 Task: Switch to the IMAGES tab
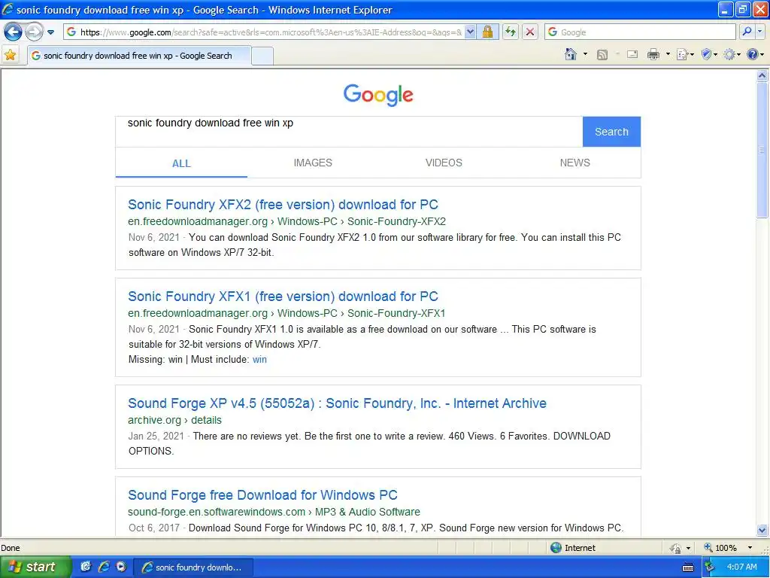pyautogui.click(x=313, y=163)
